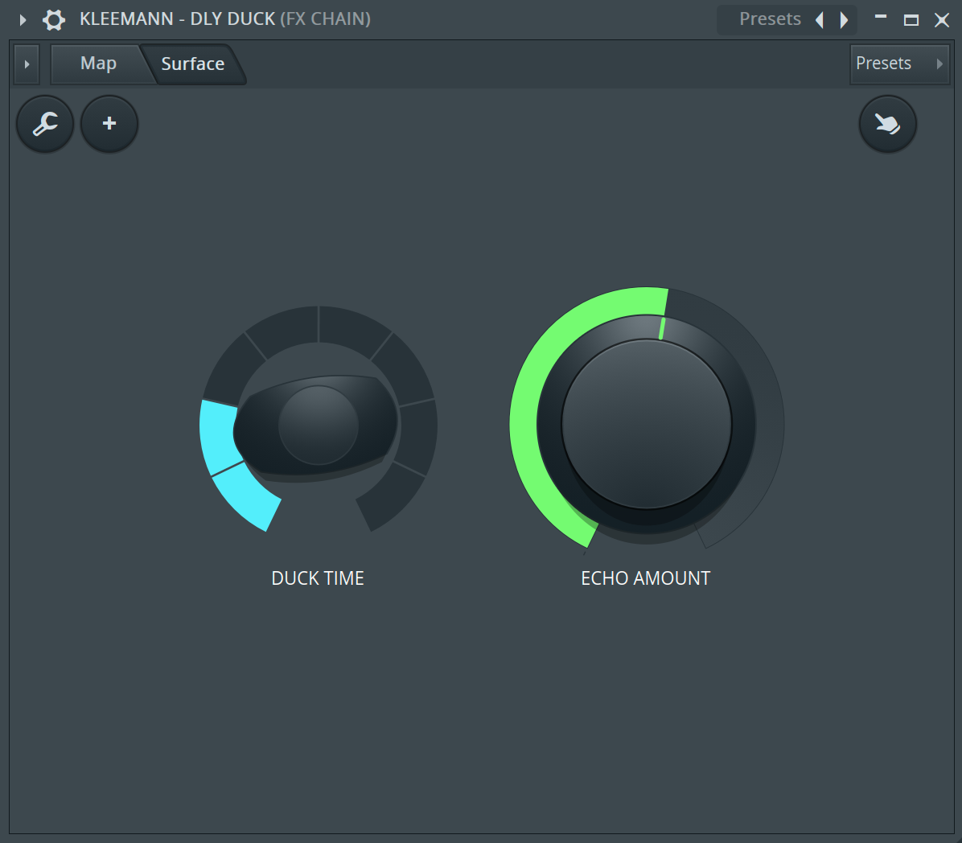The width and height of the screenshot is (962, 843).
Task: Toggle the multilink hand icon
Action: tap(887, 124)
